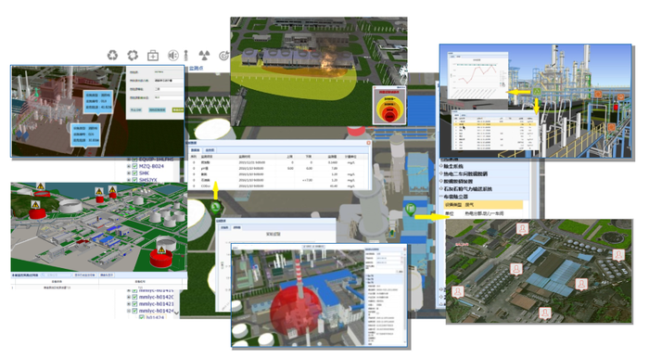The height and width of the screenshot is (358, 649).
Task: Select the highlighted yellow 废气 row
Action: pos(483,205)
